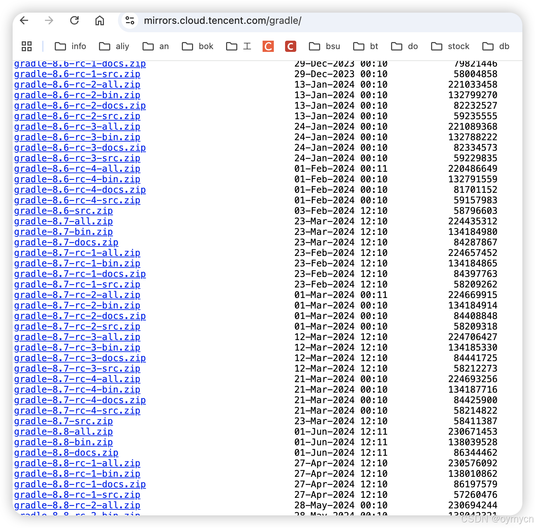Download gradle-8.8-docs.zip
Image resolution: width=535 pixels, height=528 pixels.
click(66, 453)
